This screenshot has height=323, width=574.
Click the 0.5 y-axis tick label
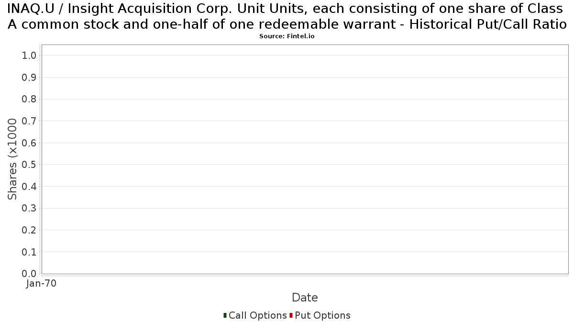29,165
